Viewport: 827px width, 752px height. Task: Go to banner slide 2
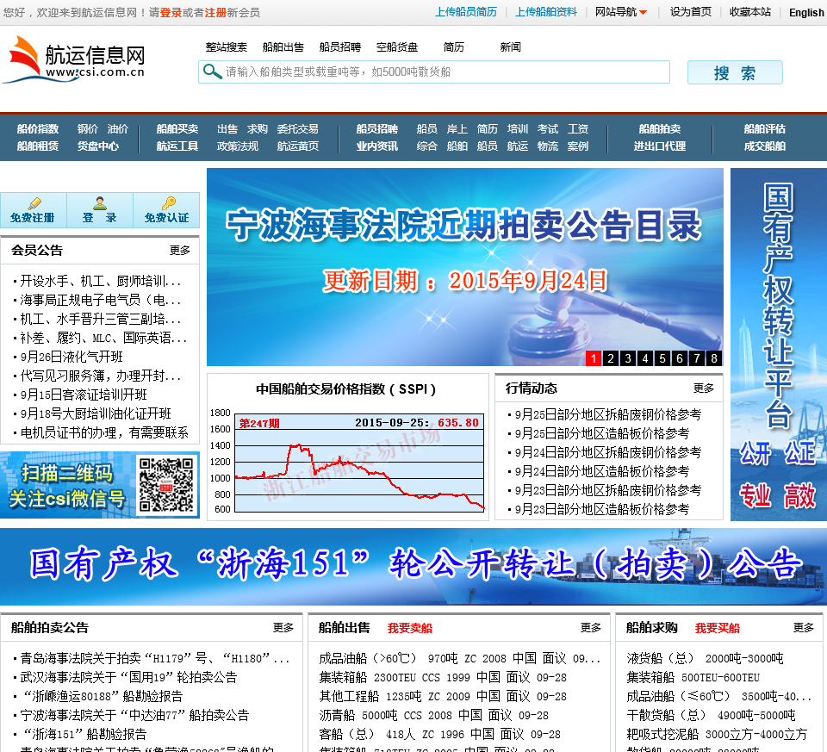click(x=611, y=358)
